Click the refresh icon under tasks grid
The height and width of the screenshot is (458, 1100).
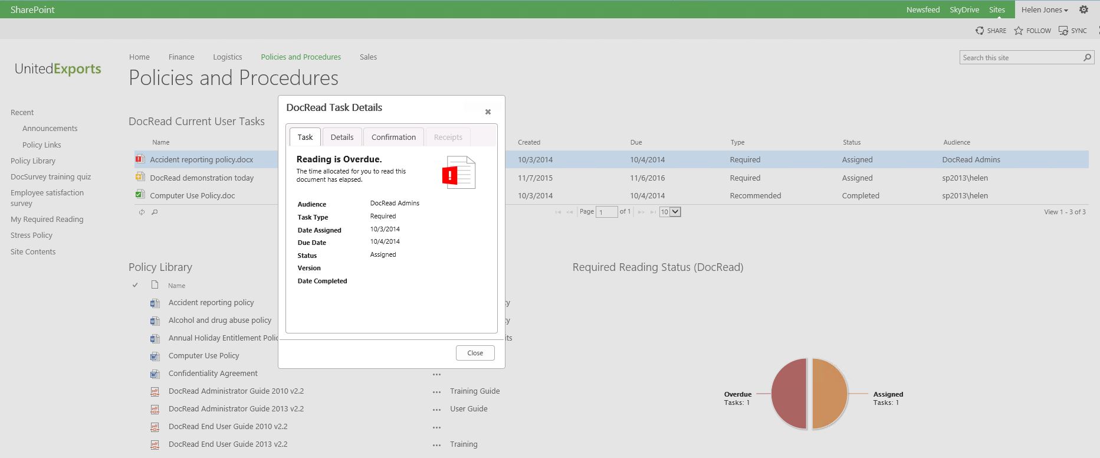(142, 212)
